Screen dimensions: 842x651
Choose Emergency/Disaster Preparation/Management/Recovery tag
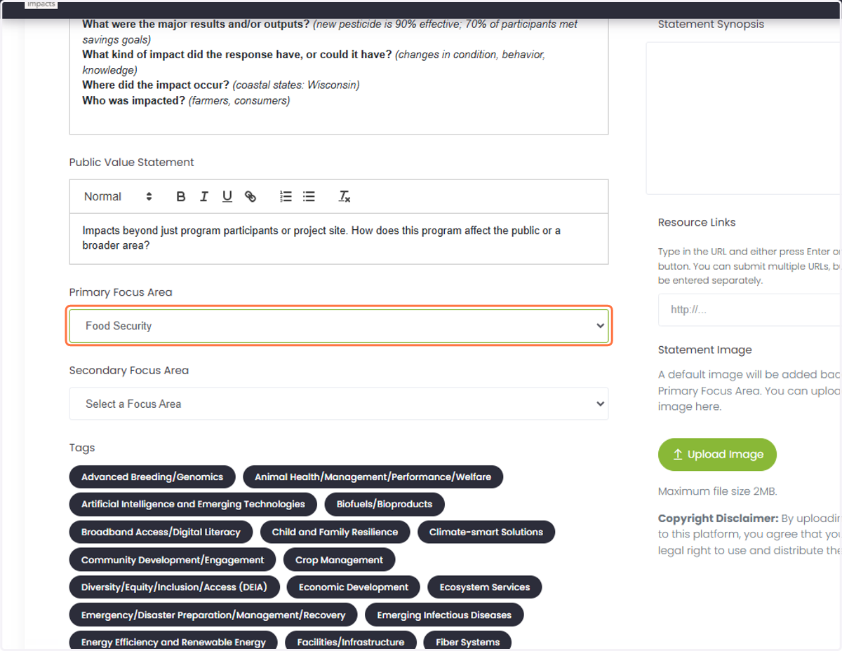point(213,615)
